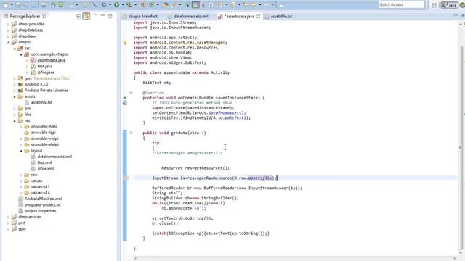The height and width of the screenshot is (261, 465).
Task: Click the 'br.close();' line
Action: [165, 223]
